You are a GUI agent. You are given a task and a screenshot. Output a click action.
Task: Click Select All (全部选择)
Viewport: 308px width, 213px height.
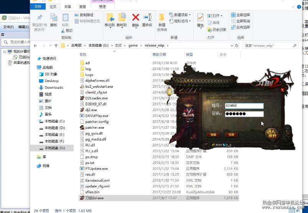point(240,15)
